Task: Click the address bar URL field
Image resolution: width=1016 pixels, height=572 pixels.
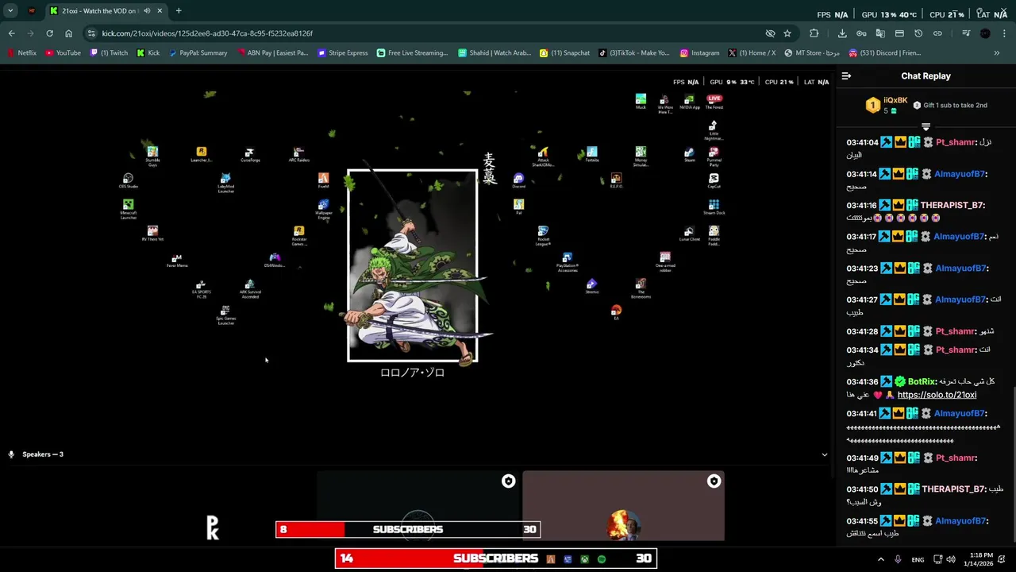Action: point(429,33)
